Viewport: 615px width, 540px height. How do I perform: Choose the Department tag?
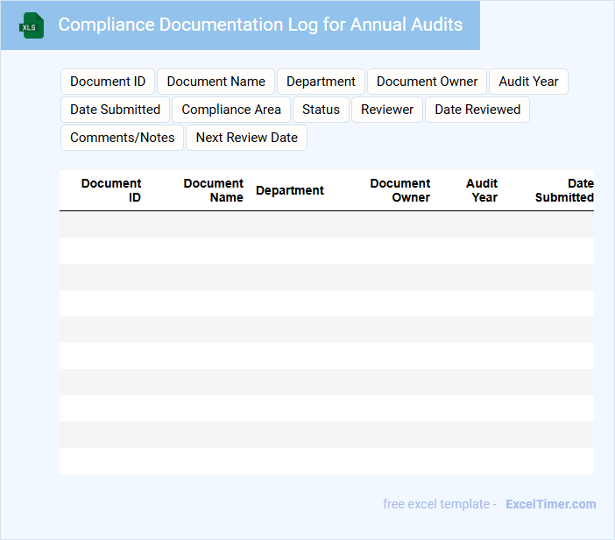321,82
